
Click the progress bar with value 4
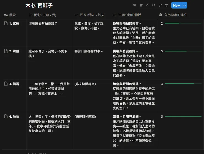pyautogui.click(x=183, y=84)
